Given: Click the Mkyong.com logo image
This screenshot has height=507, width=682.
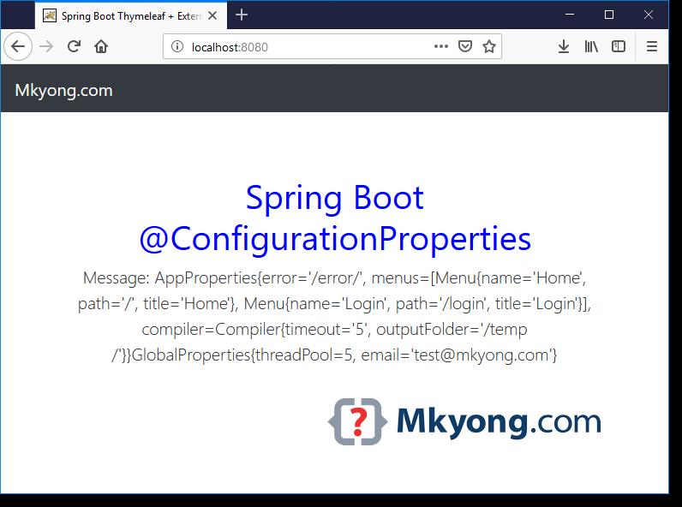Looking at the screenshot, I should click(464, 421).
